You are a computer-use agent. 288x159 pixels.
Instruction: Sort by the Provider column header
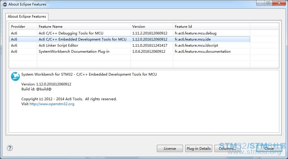point(23,26)
